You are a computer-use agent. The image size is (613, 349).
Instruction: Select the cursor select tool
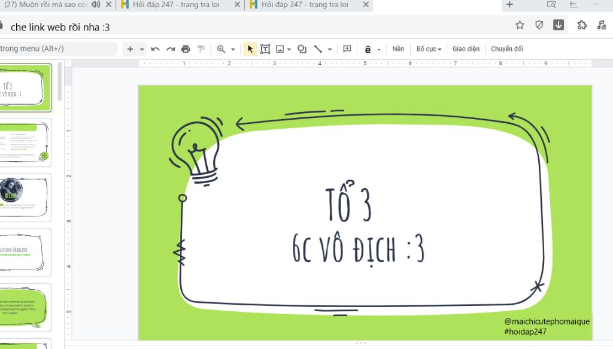pyautogui.click(x=250, y=49)
